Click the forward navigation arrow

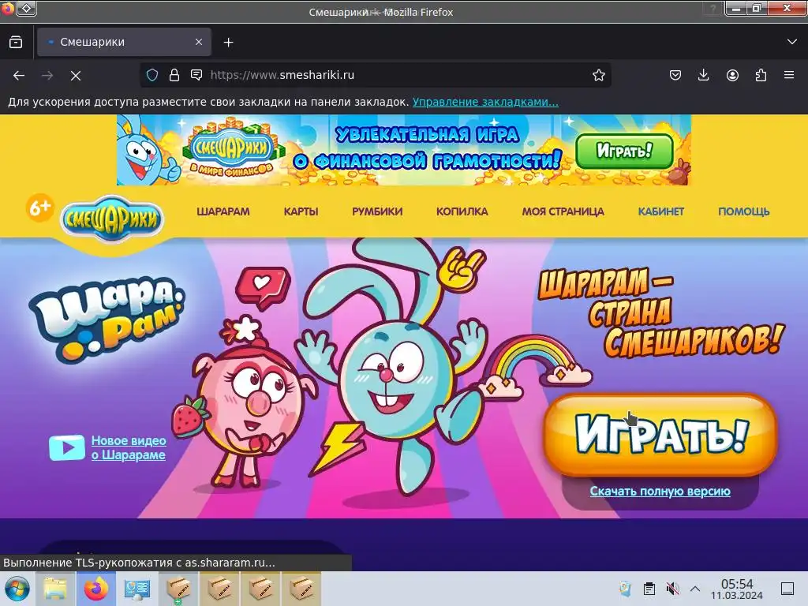coord(47,76)
